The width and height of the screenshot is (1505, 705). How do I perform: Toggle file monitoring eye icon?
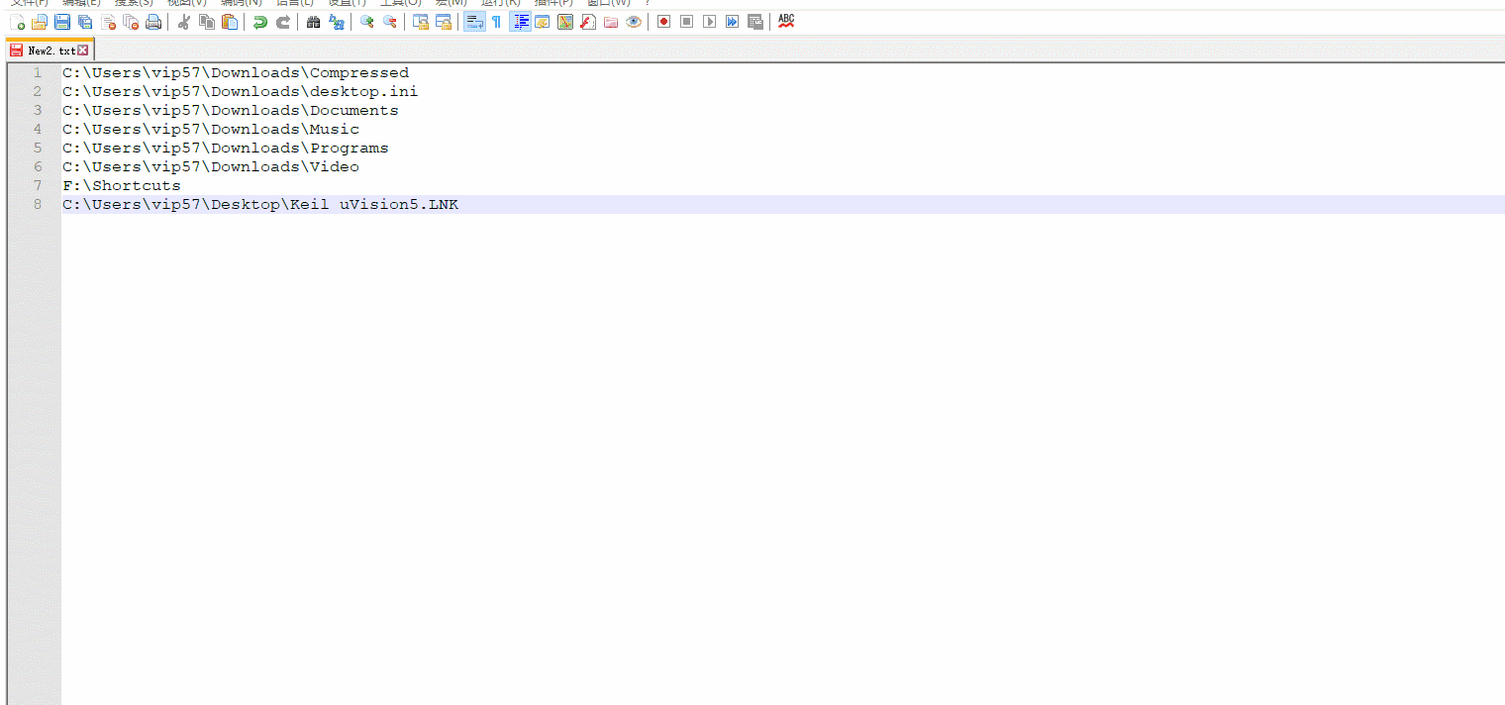(634, 22)
